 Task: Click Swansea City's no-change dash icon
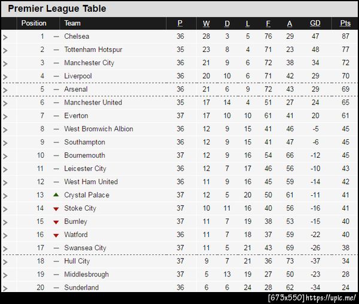point(56,248)
